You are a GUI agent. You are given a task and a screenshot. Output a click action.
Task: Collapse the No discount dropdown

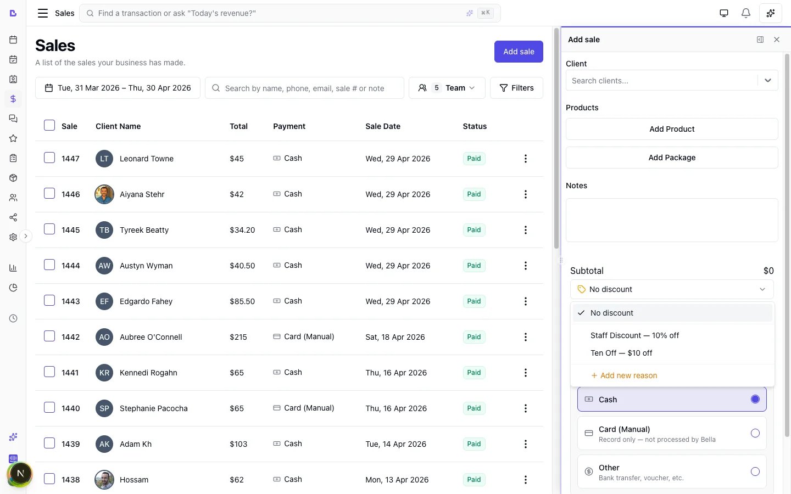click(x=672, y=289)
